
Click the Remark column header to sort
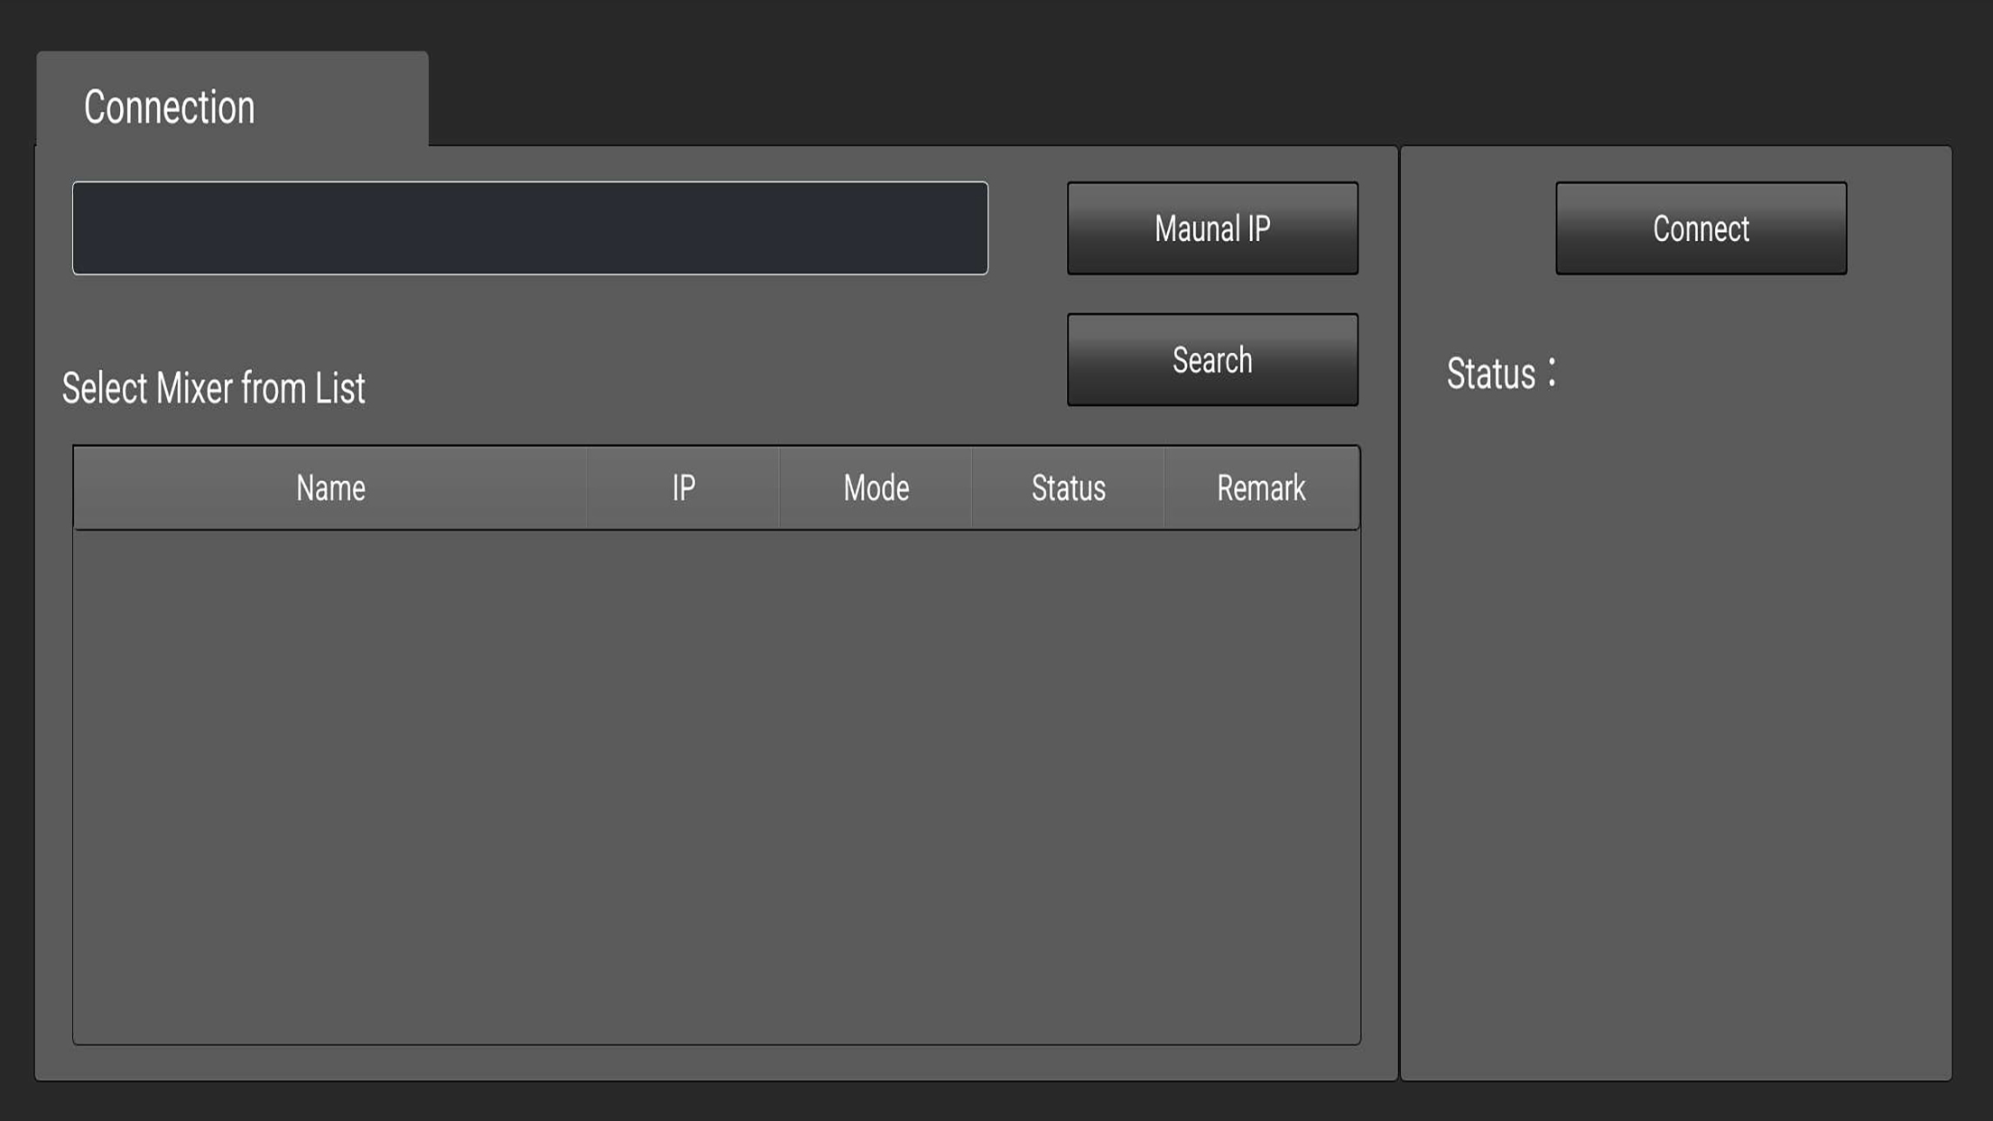click(1261, 488)
